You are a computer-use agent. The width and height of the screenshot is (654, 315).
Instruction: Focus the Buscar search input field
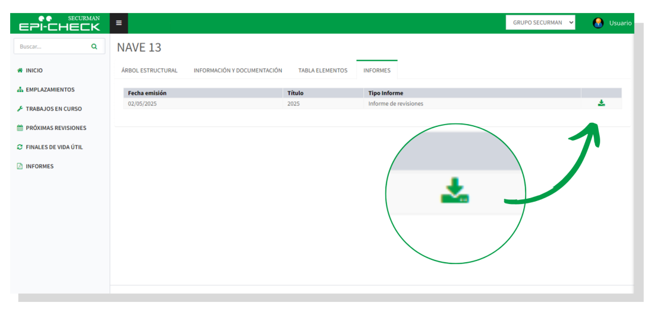click(52, 46)
